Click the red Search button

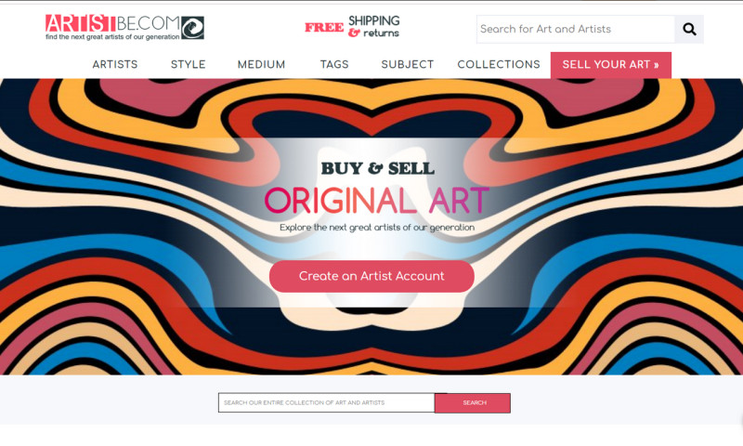(473, 403)
